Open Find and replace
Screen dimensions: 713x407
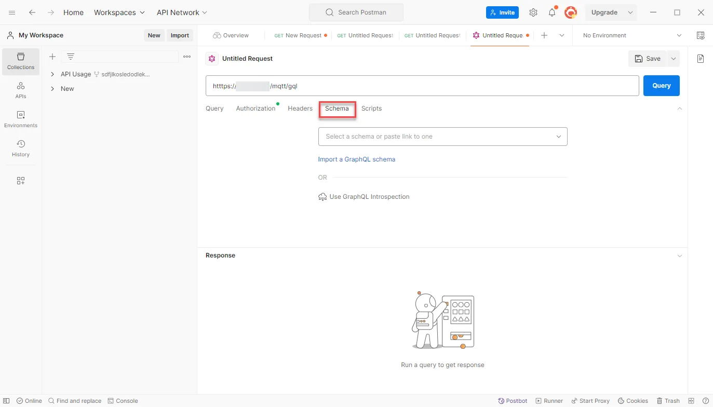pyautogui.click(x=75, y=401)
